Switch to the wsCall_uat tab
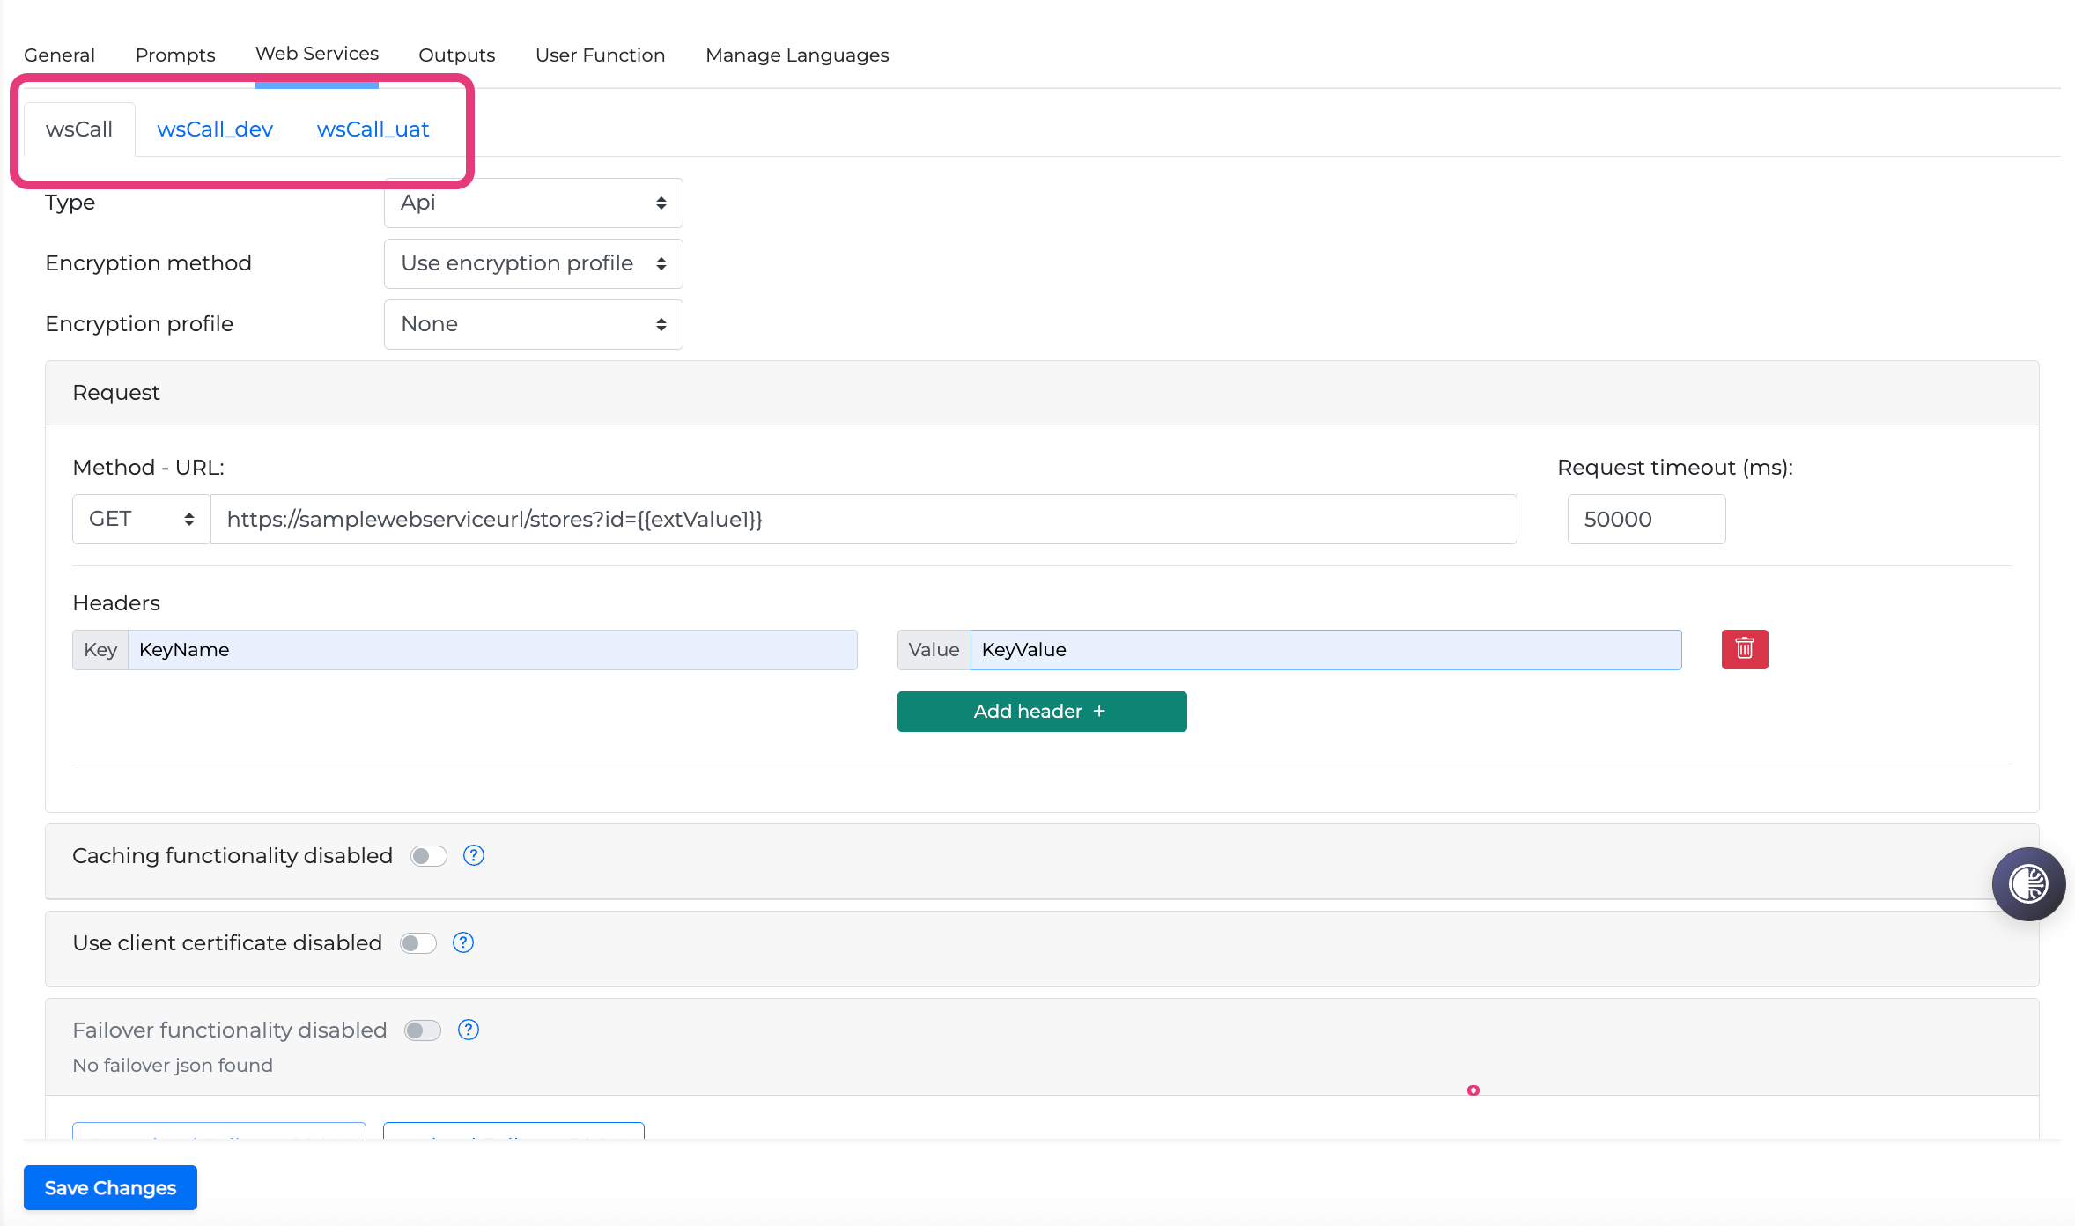2075x1226 pixels. click(x=373, y=129)
